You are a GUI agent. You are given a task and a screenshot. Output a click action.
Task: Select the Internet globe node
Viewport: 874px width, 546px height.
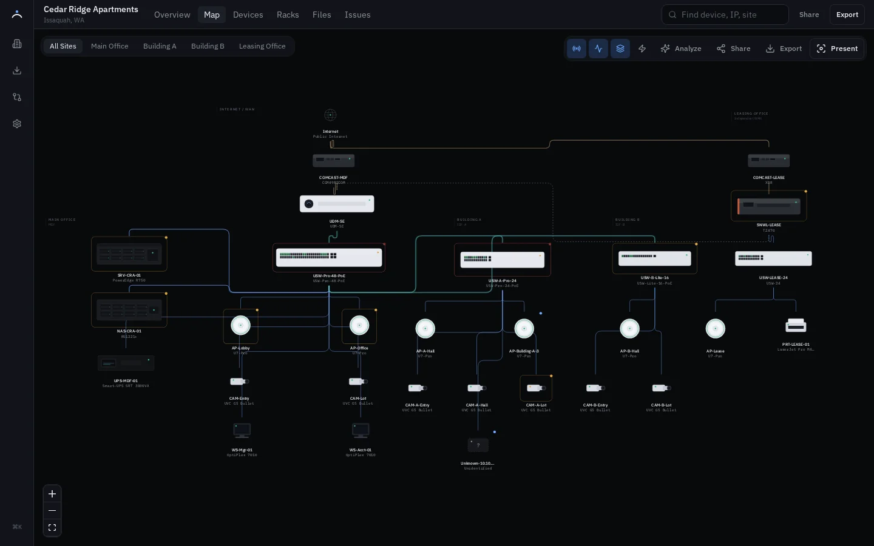click(330, 115)
